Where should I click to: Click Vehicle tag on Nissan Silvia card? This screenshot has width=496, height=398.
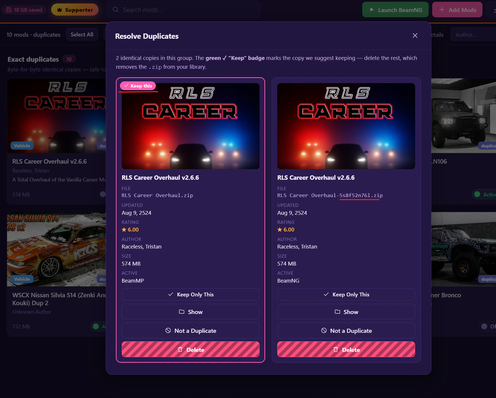[22, 279]
